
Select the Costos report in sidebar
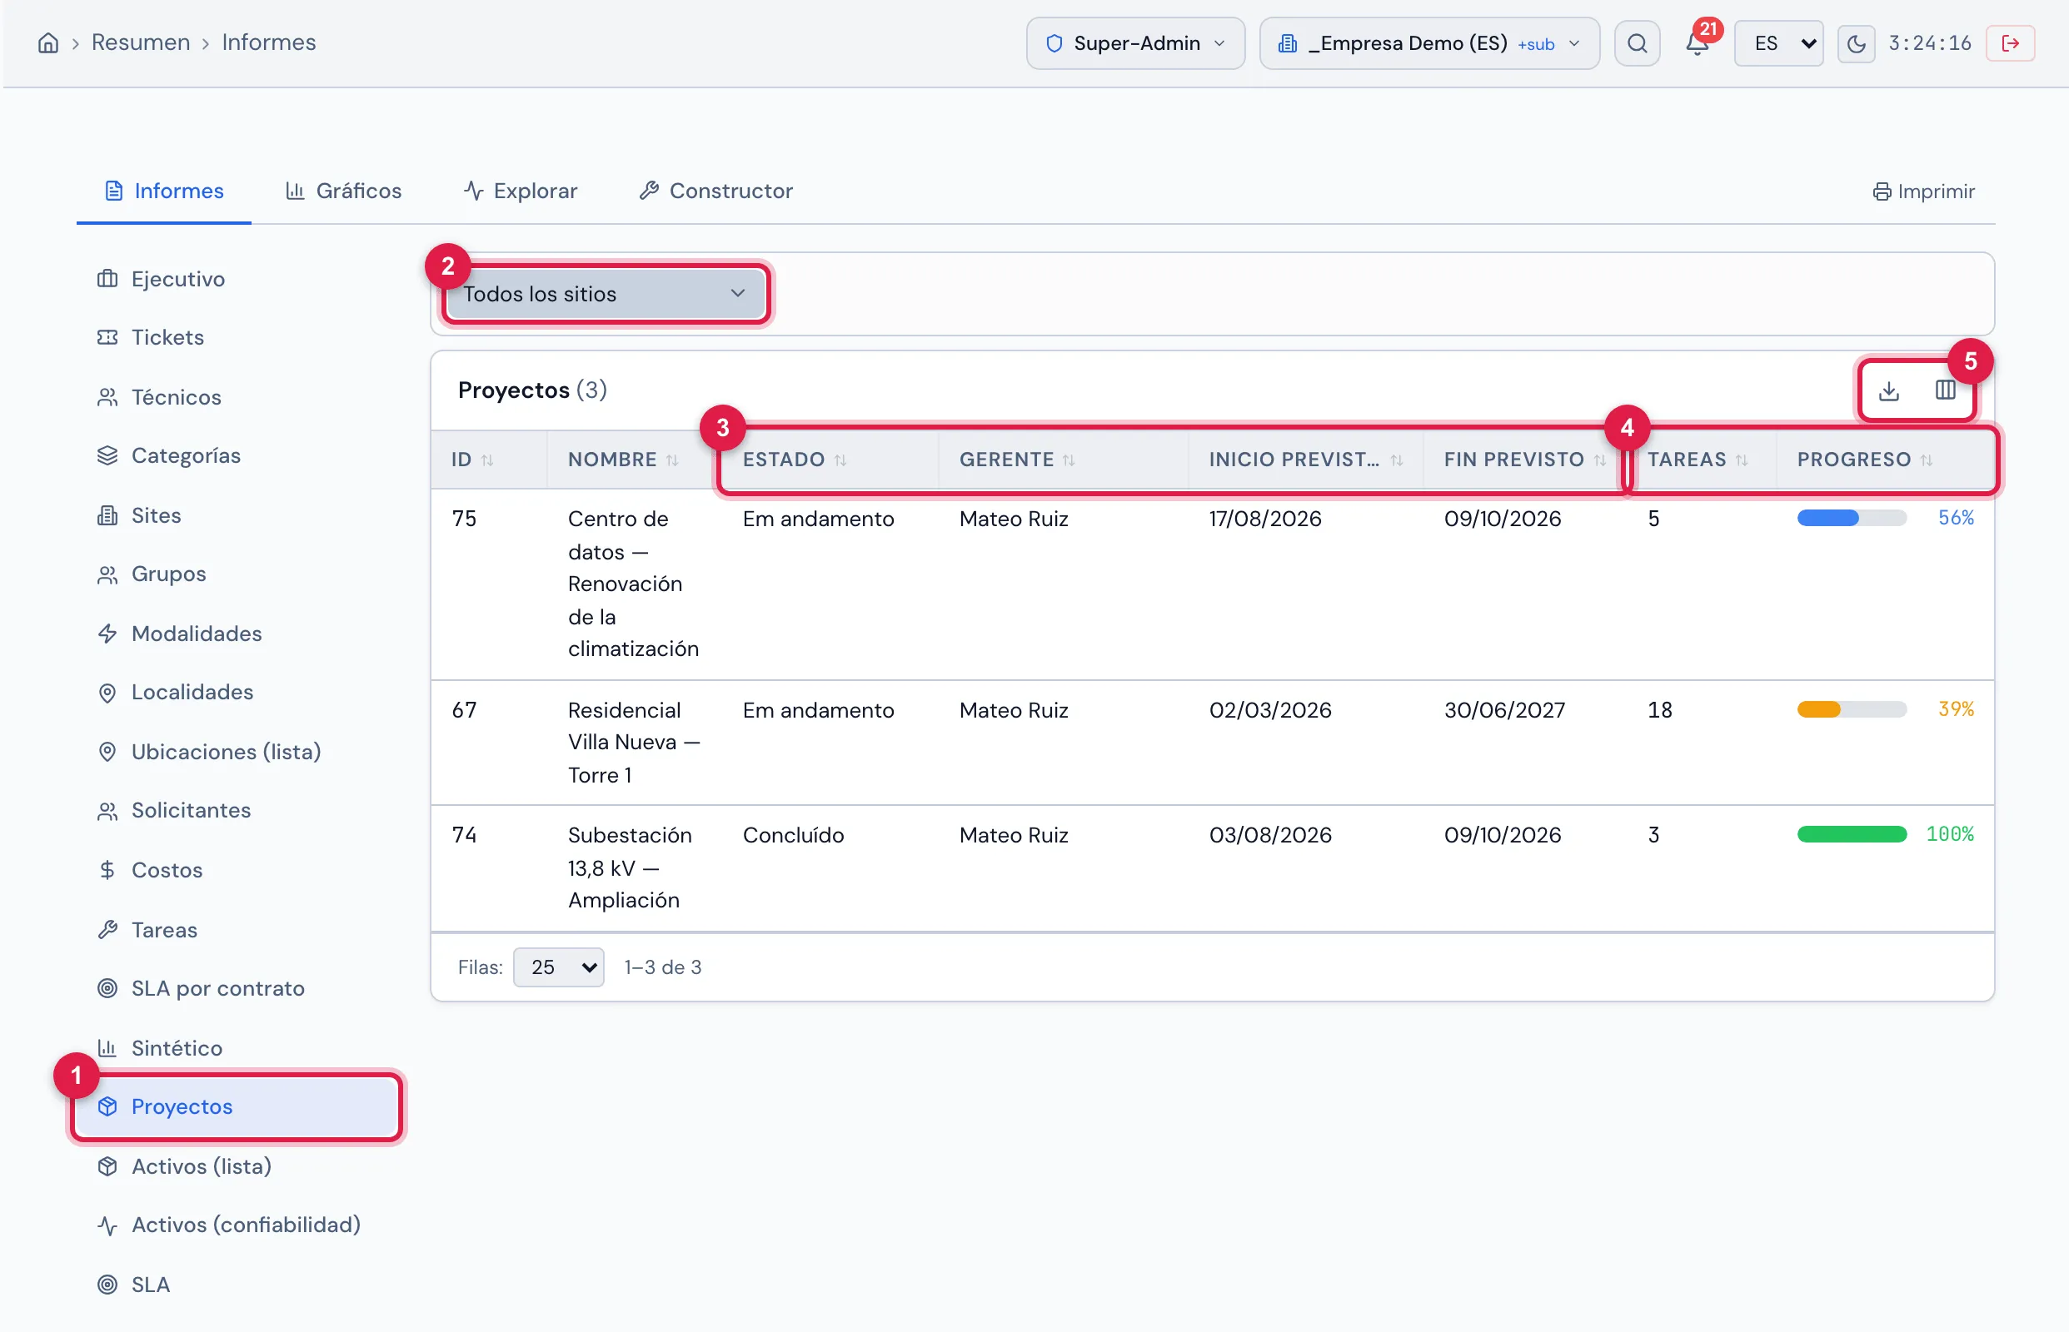236,870
